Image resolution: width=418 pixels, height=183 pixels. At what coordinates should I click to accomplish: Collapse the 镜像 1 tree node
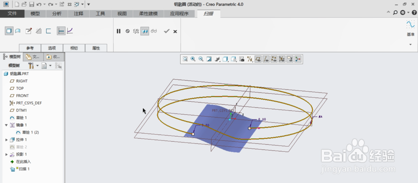click(x=6, y=125)
